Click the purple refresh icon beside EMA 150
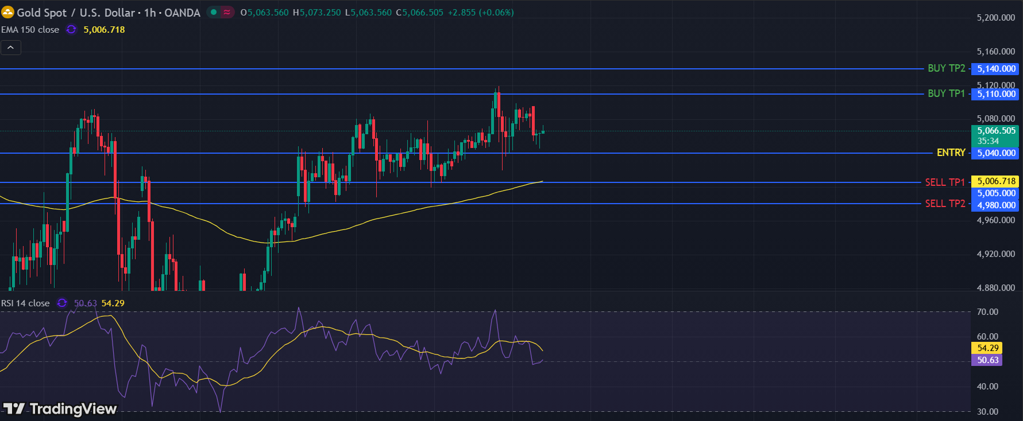The height and width of the screenshot is (421, 1023). point(71,30)
